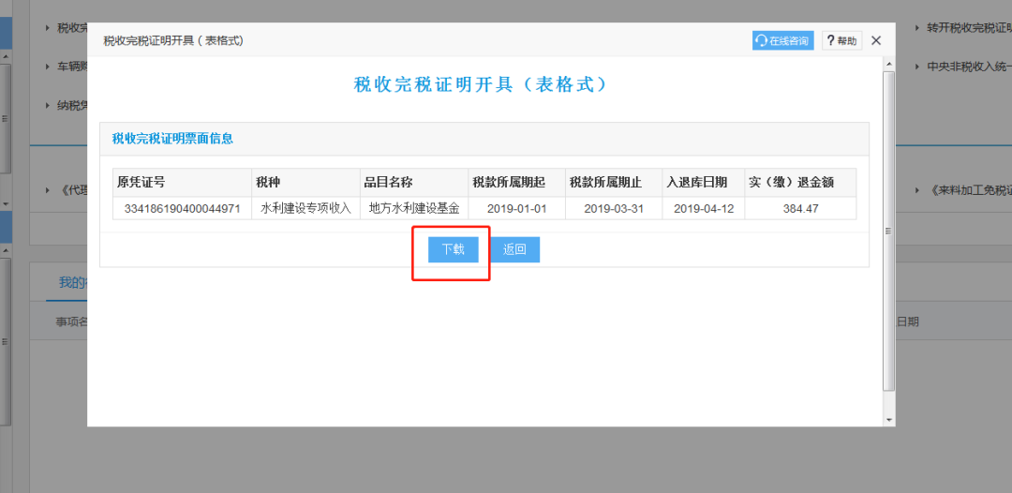Select amount cell 384.47
1012x493 pixels.
click(800, 208)
